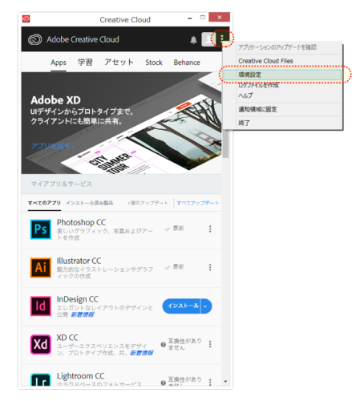Maximize the Creative Cloud window
Image resolution: width=364 pixels, height=401 pixels.
203,18
